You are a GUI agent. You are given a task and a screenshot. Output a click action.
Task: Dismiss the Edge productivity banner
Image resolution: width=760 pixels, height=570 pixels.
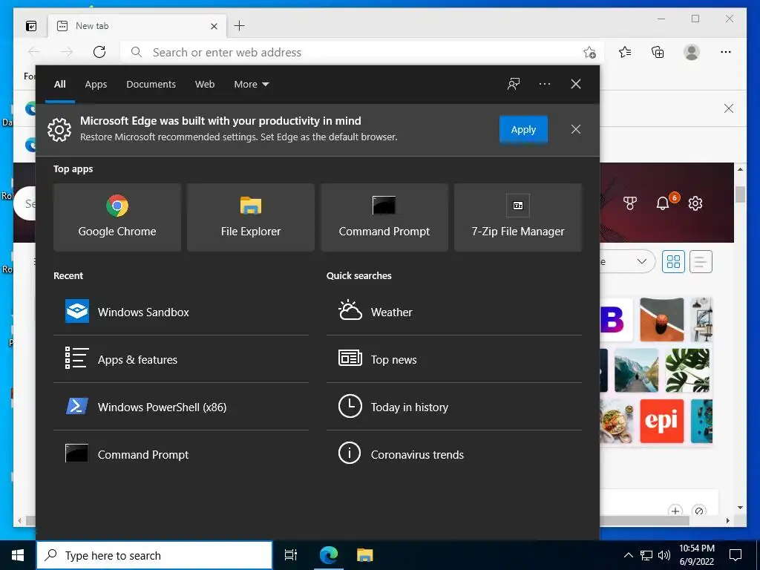(576, 129)
